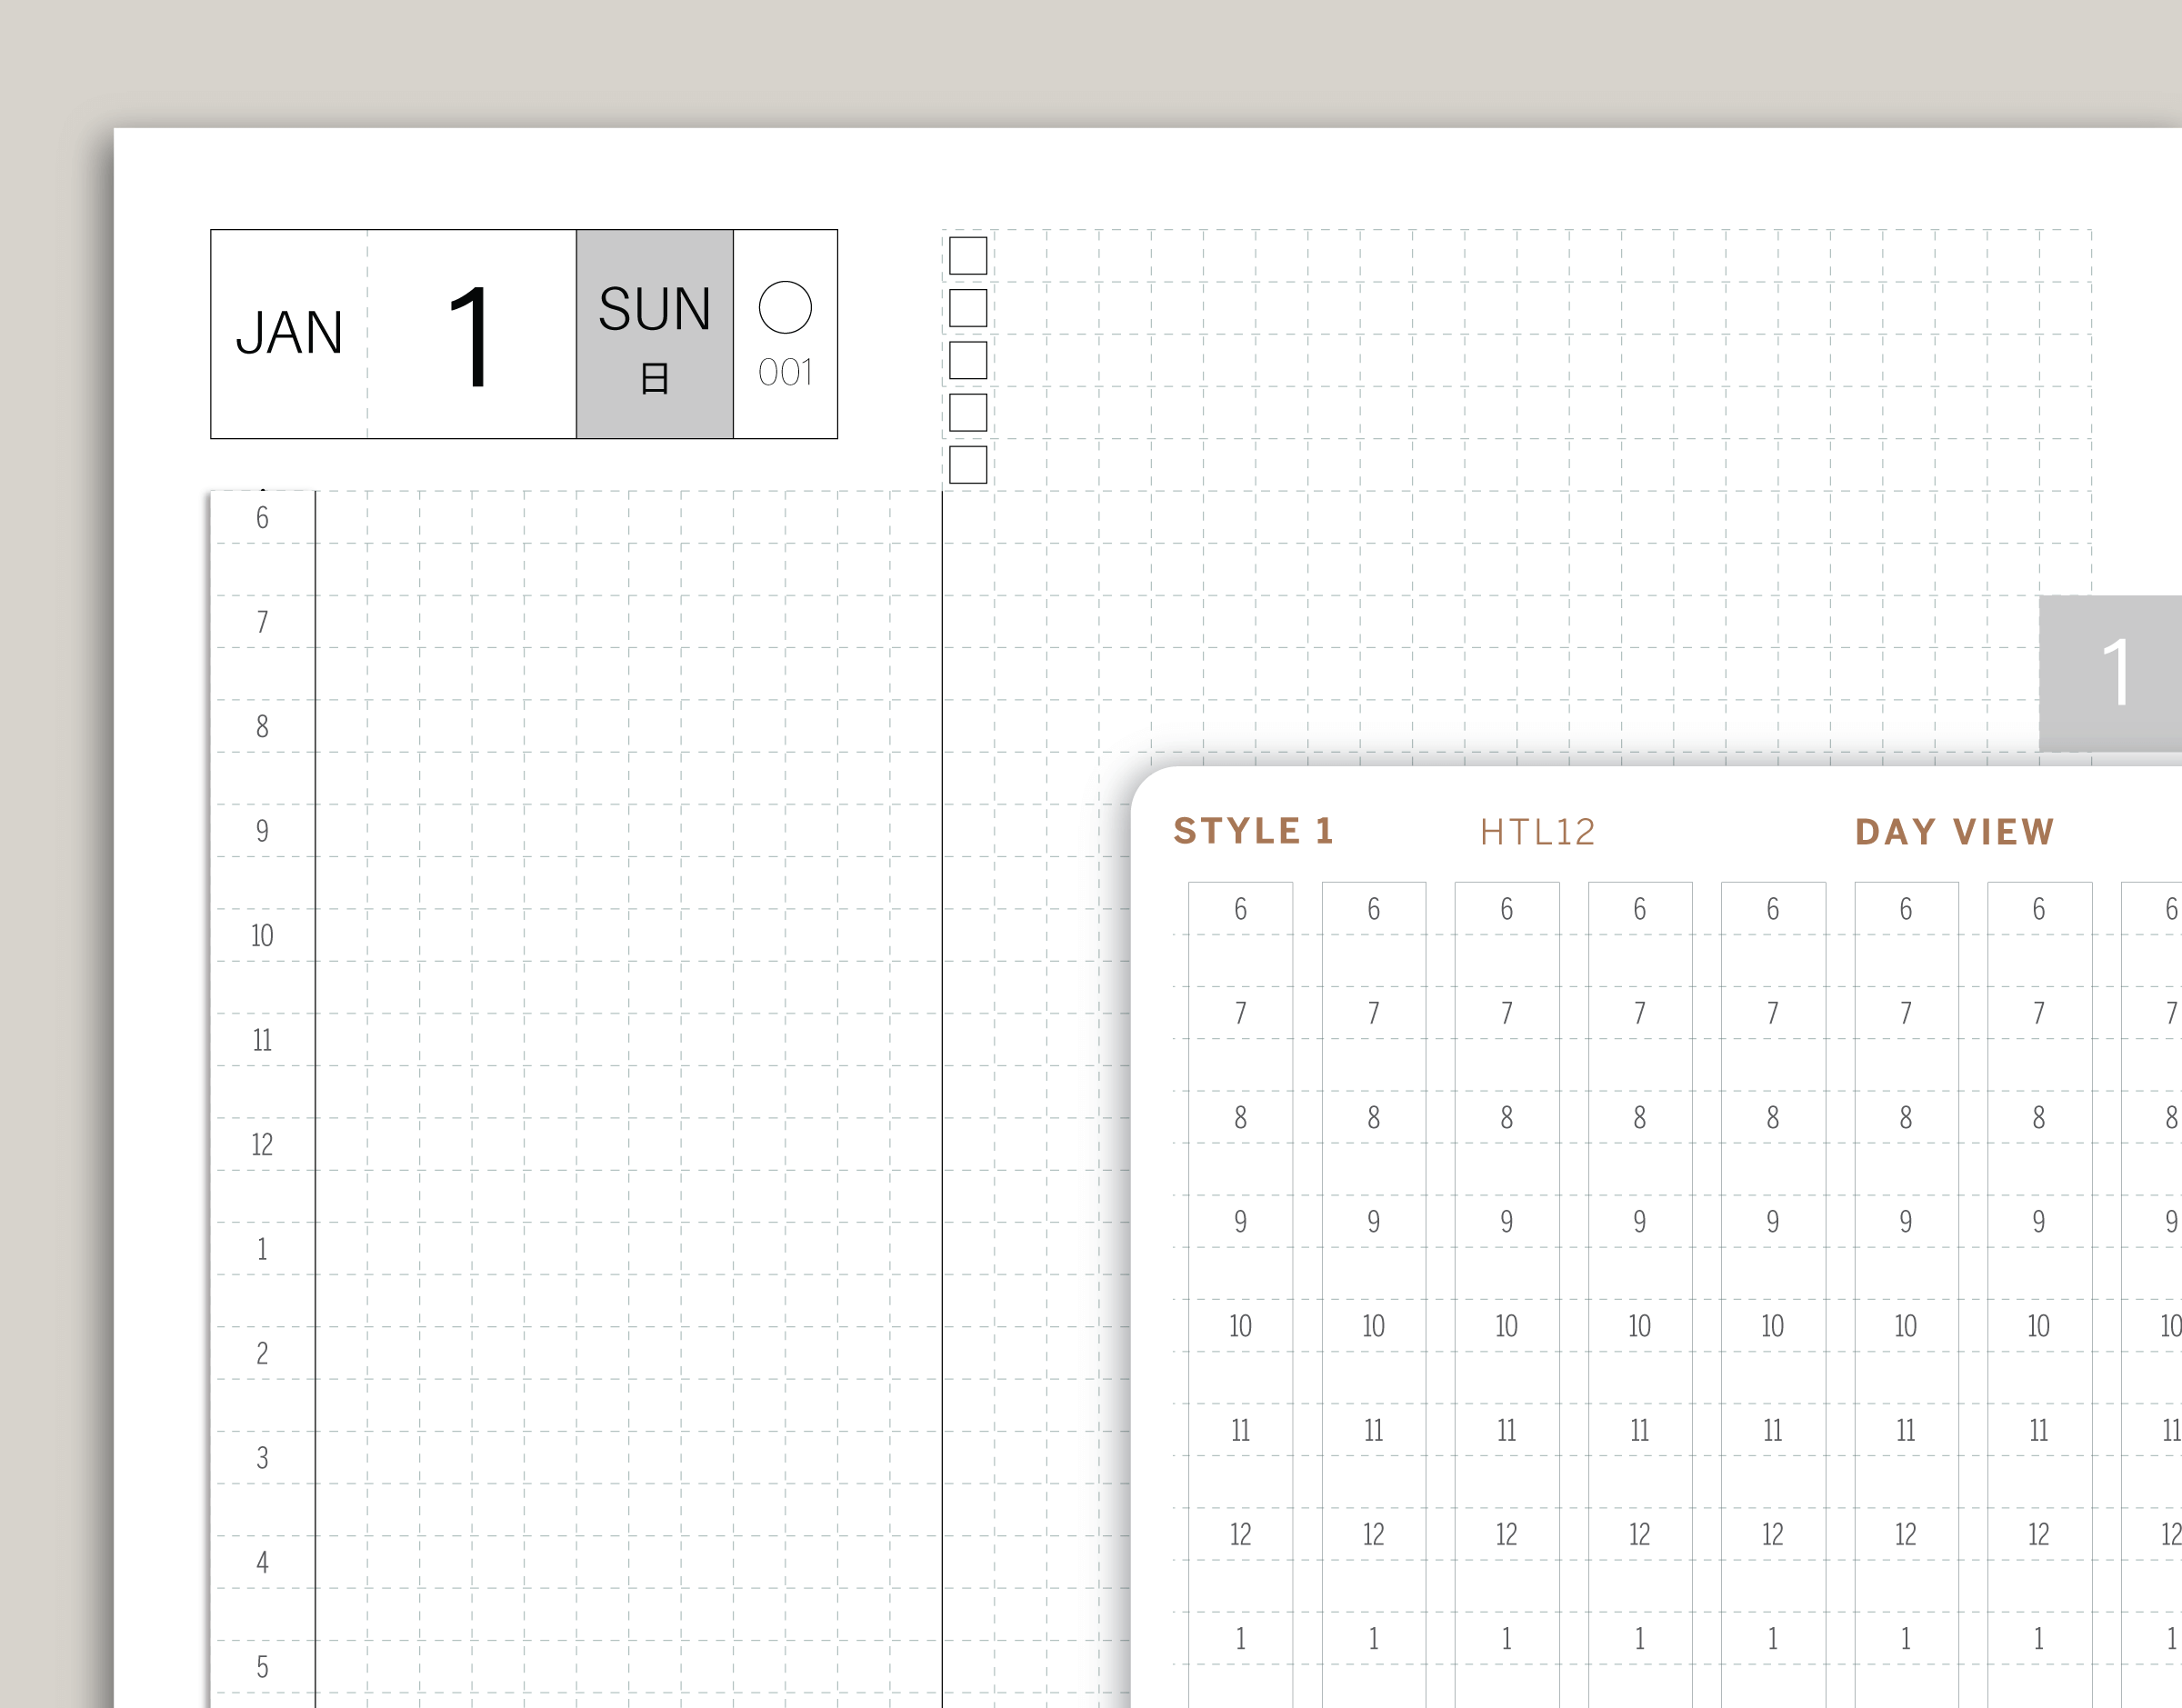Screen dimensions: 2182x1708
Task: Select hour 3 in the left timeline
Action: point(262,1458)
